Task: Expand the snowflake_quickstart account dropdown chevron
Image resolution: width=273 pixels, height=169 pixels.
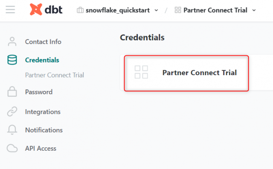Action: pyautogui.click(x=157, y=10)
